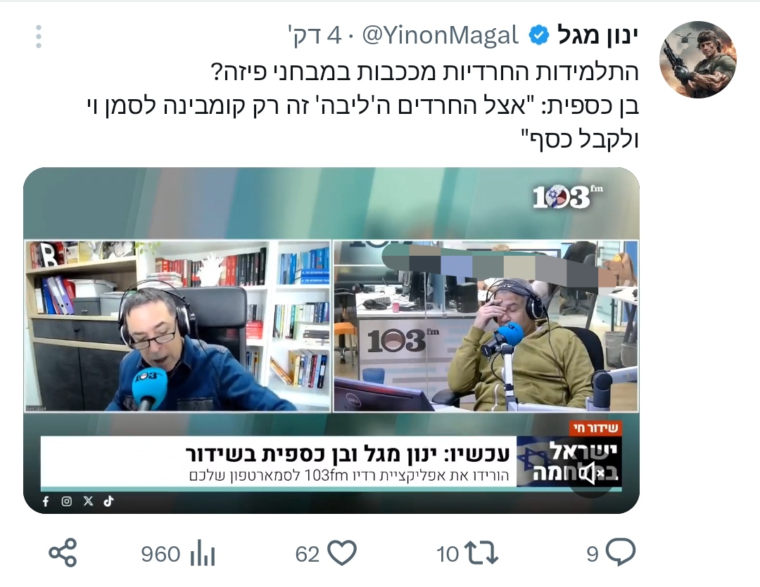Click the display name ינון מגל
This screenshot has width=760, height=587.
[x=597, y=35]
